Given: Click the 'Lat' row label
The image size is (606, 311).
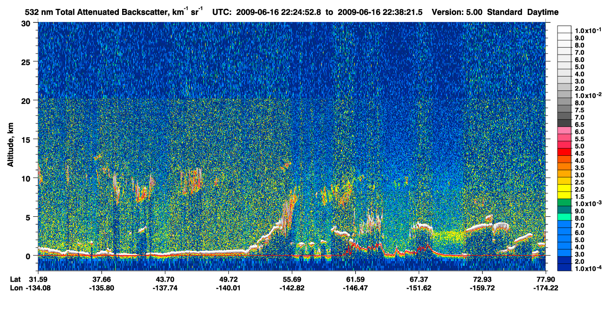Looking at the screenshot, I should (x=15, y=279).
